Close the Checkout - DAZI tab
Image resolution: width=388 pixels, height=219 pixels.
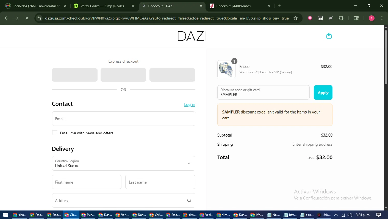pos(201,6)
